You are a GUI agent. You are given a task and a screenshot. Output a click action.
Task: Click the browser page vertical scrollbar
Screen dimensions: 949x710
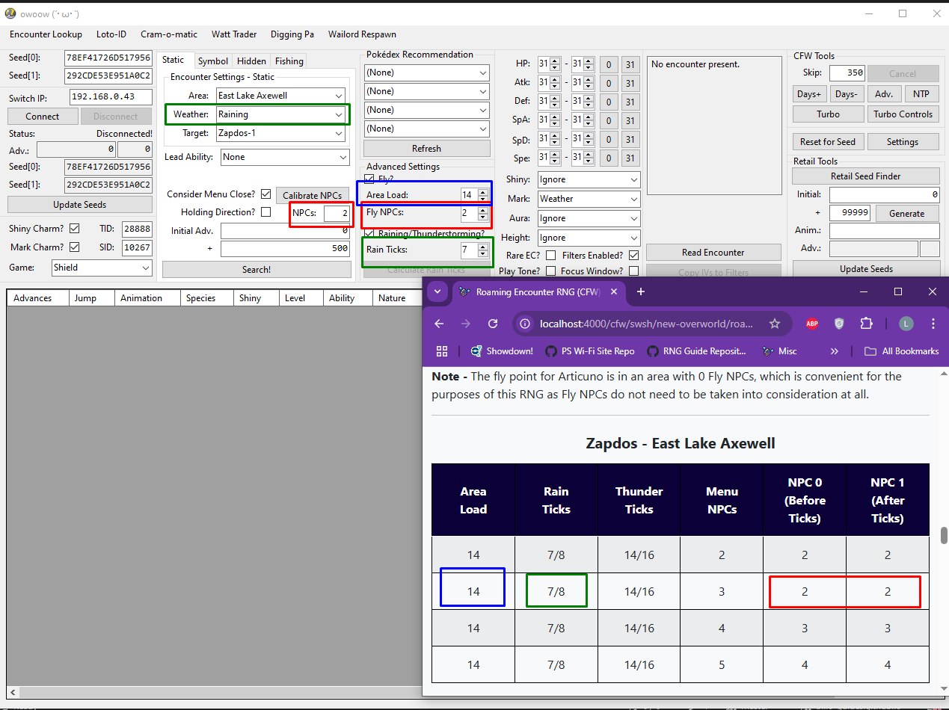[x=944, y=535]
